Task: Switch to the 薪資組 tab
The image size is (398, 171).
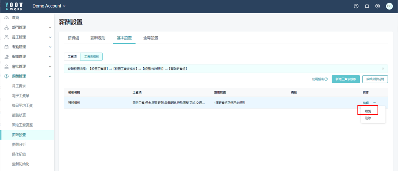Action: (74, 38)
